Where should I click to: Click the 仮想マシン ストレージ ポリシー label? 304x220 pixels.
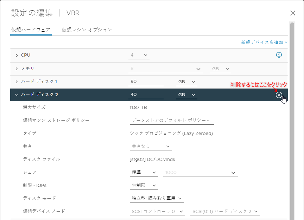[56, 120]
